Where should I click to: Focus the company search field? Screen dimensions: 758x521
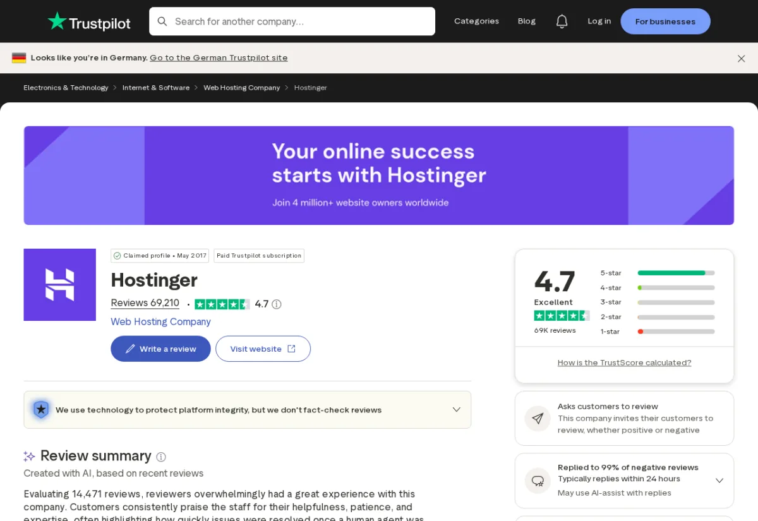point(292,21)
